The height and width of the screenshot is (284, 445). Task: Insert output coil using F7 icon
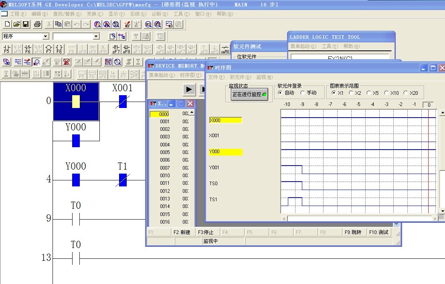coord(49,49)
